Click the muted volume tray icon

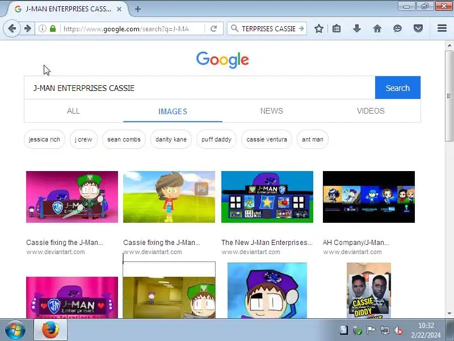(x=398, y=330)
